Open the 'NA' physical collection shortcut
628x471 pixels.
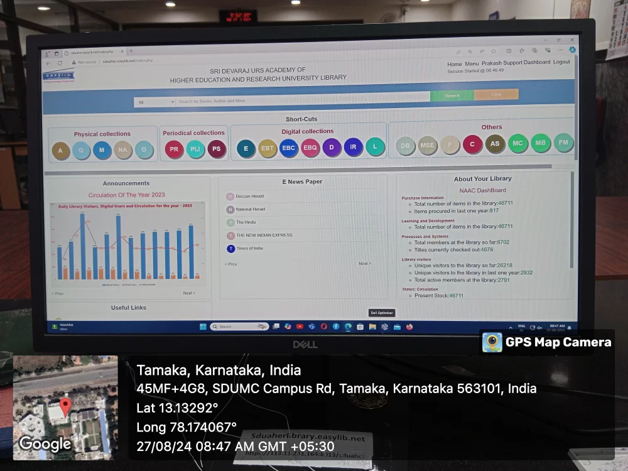pos(122,150)
